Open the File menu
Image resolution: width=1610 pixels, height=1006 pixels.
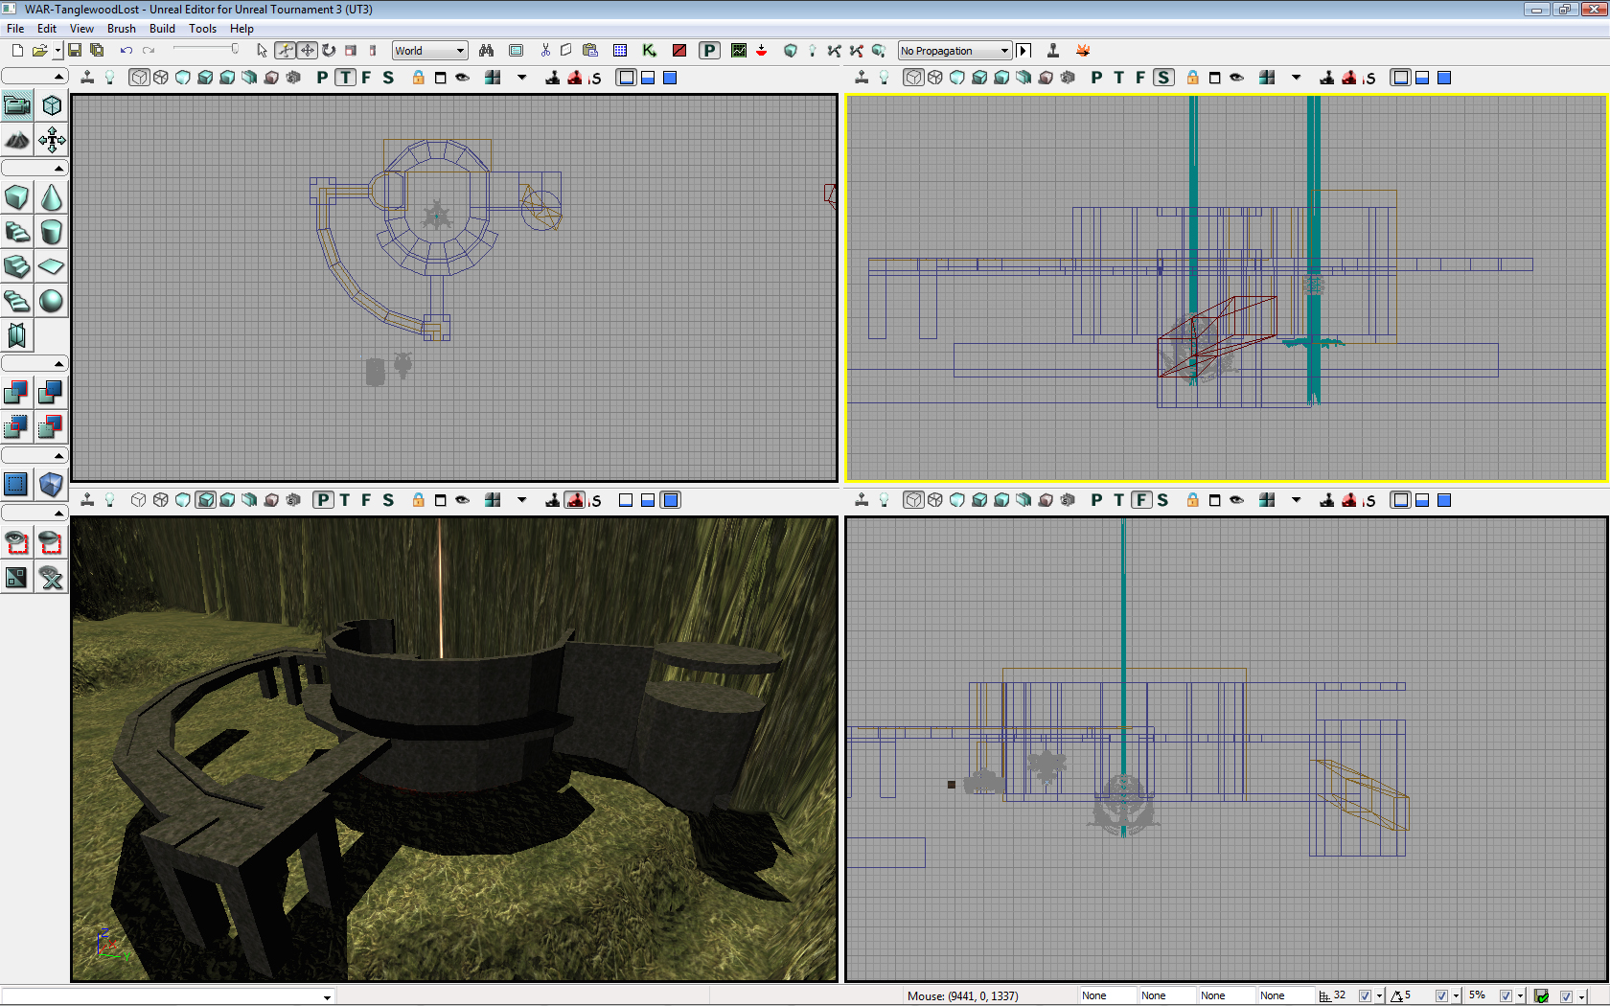(15, 29)
